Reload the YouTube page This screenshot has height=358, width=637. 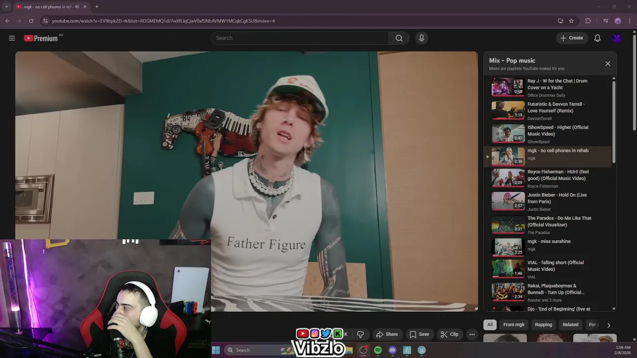(31, 21)
